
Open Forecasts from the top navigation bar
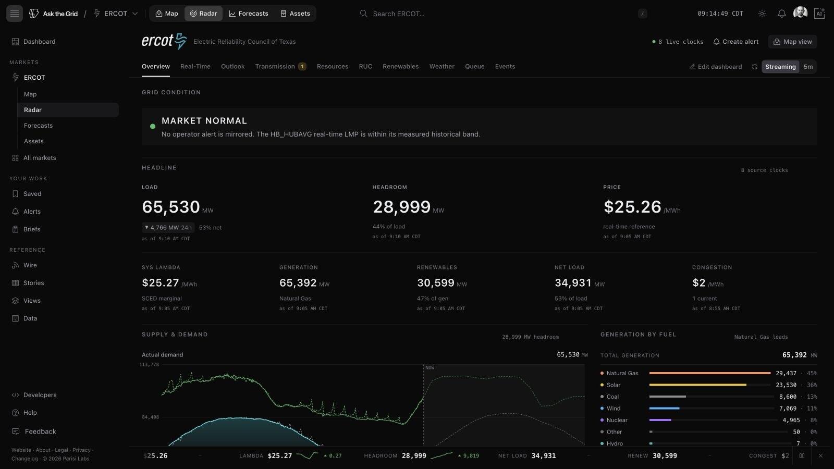click(x=249, y=14)
